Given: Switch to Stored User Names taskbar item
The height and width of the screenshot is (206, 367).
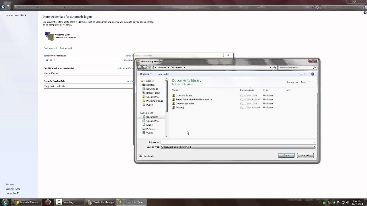Looking at the screenshot, I should (x=131, y=202).
